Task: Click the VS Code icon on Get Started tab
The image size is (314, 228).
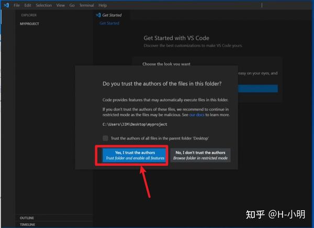Action: pos(98,15)
